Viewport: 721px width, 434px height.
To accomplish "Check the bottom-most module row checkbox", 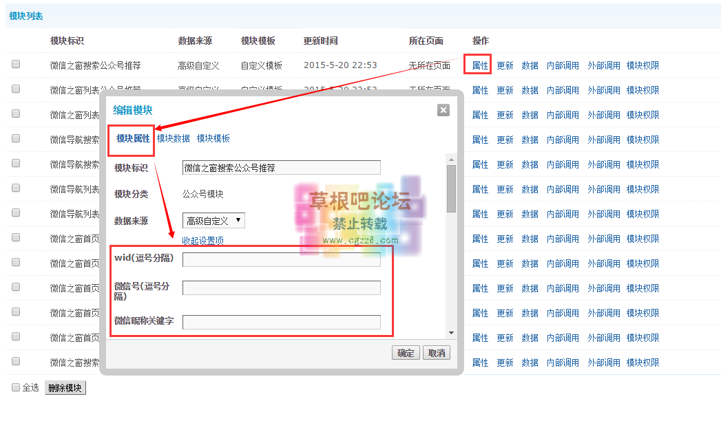I will click(15, 362).
